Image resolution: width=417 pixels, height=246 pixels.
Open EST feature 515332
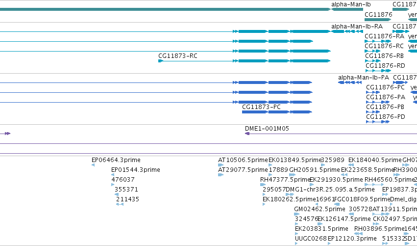385,244
